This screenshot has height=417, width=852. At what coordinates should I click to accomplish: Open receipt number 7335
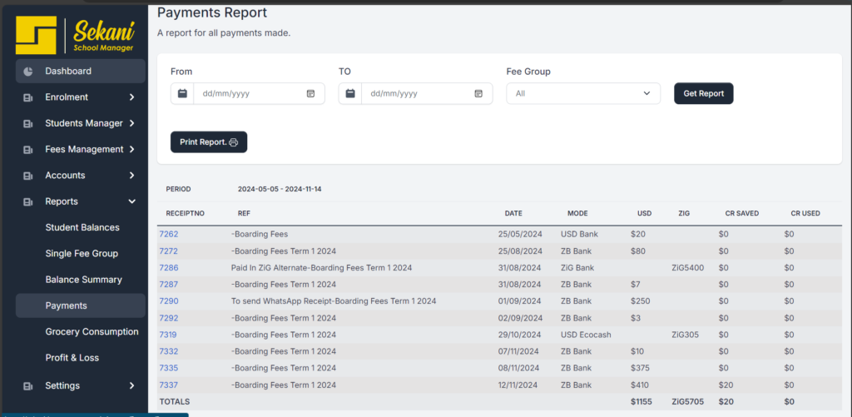[168, 368]
